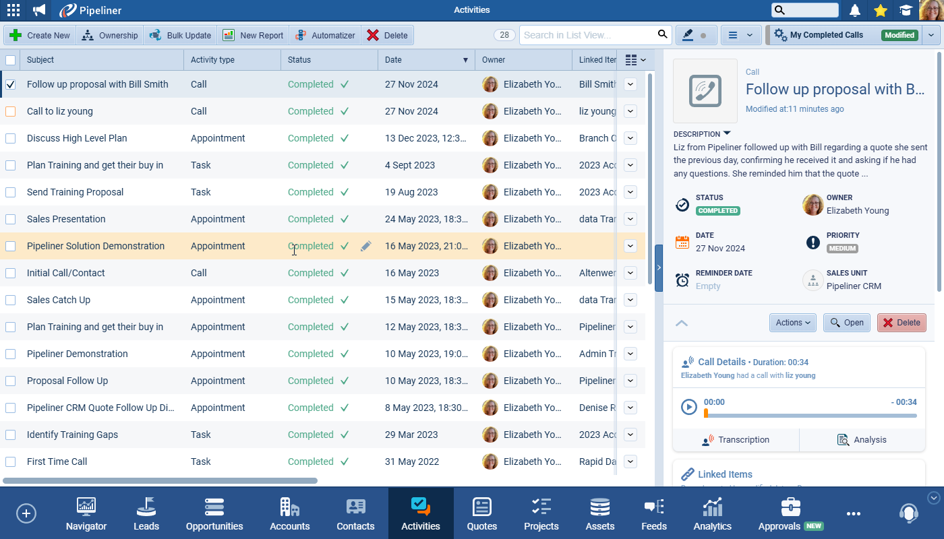Collapse the Description section arrow
944x539 pixels.
coord(727,134)
